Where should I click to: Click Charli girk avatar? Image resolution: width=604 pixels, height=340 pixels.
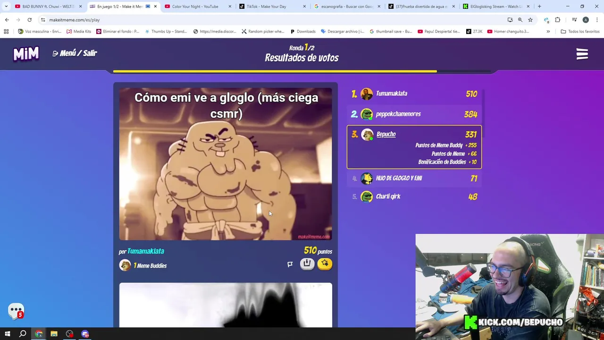point(367,196)
